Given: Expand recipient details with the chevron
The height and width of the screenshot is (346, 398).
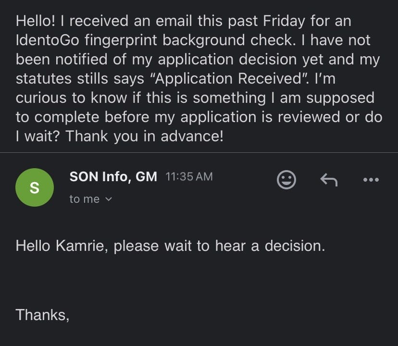Looking at the screenshot, I should [108, 199].
